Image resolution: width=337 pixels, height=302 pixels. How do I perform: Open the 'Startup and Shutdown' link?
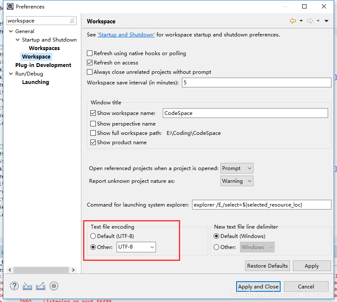tap(126, 35)
